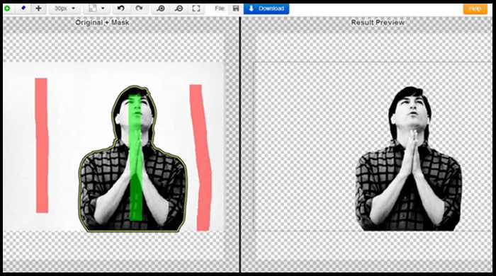Screen dimensions: 496x276
Task: Click the blue Download button
Action: [x=266, y=8]
